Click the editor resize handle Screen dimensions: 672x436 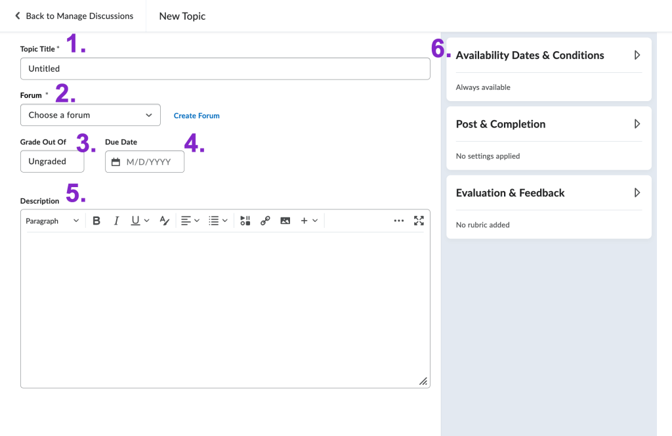pyautogui.click(x=423, y=381)
